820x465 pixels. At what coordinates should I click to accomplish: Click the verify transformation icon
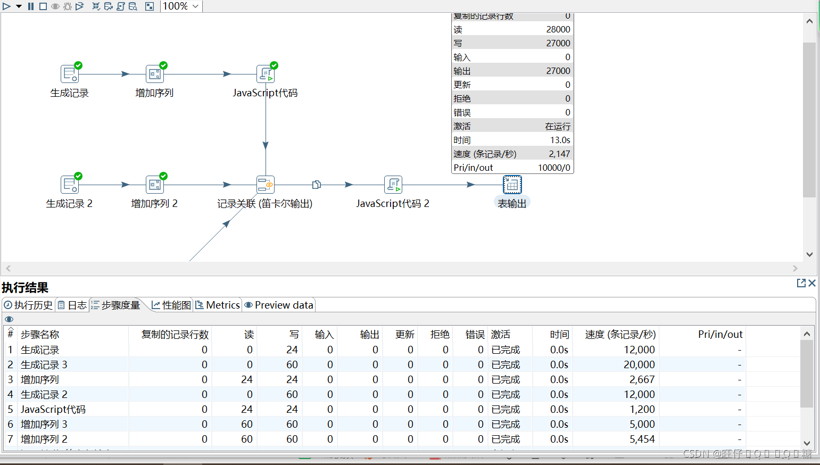point(96,6)
